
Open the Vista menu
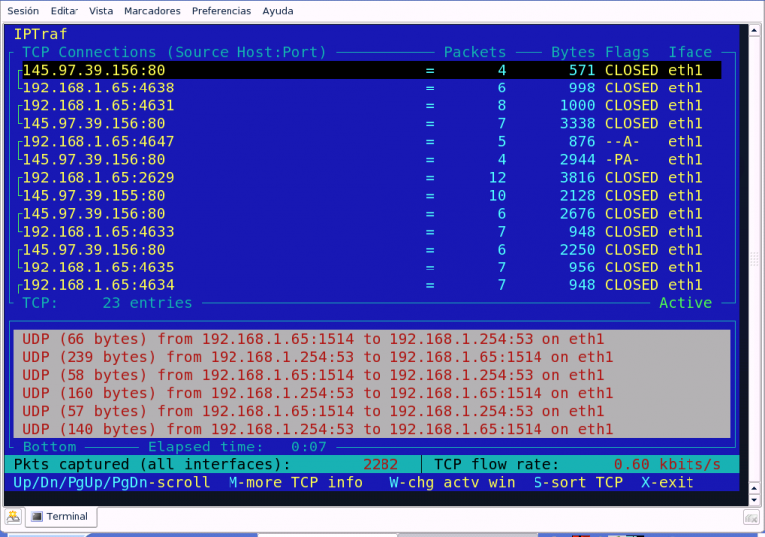point(101,11)
